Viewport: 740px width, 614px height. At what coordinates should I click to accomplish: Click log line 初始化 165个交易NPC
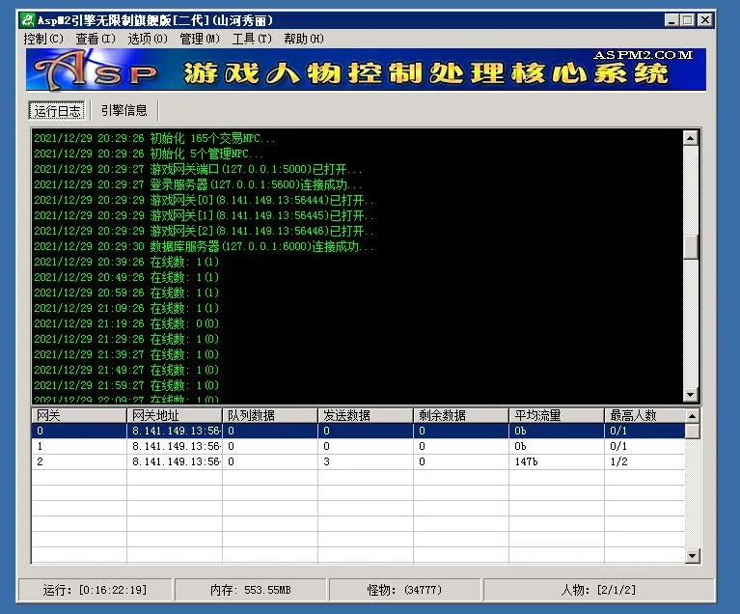pyautogui.click(x=154, y=138)
